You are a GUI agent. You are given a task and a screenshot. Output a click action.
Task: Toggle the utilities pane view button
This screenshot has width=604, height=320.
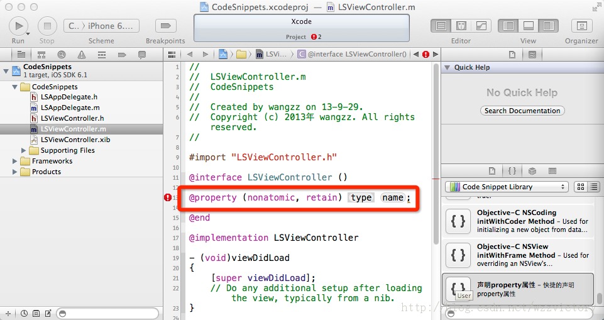[x=549, y=26]
